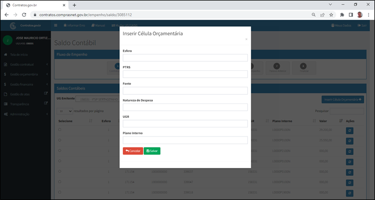Expand the Administração menu
Viewport: 375px width, 200px height.
pyautogui.click(x=25, y=114)
